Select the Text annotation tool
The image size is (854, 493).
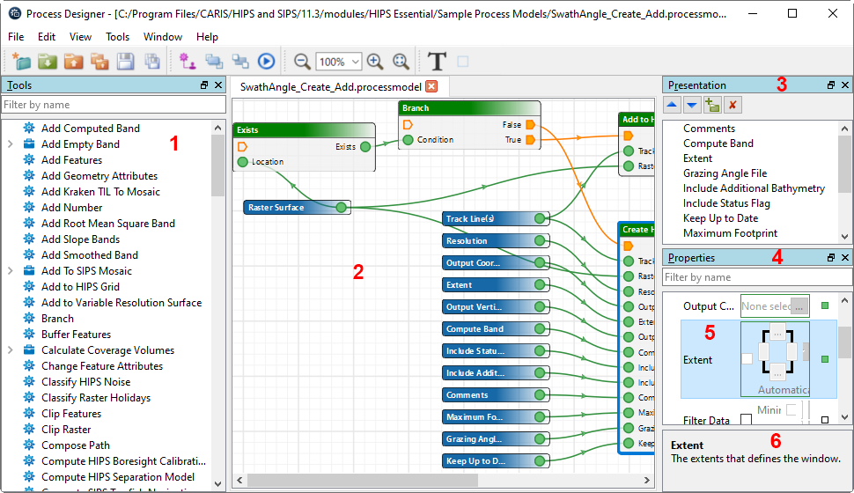click(x=437, y=62)
